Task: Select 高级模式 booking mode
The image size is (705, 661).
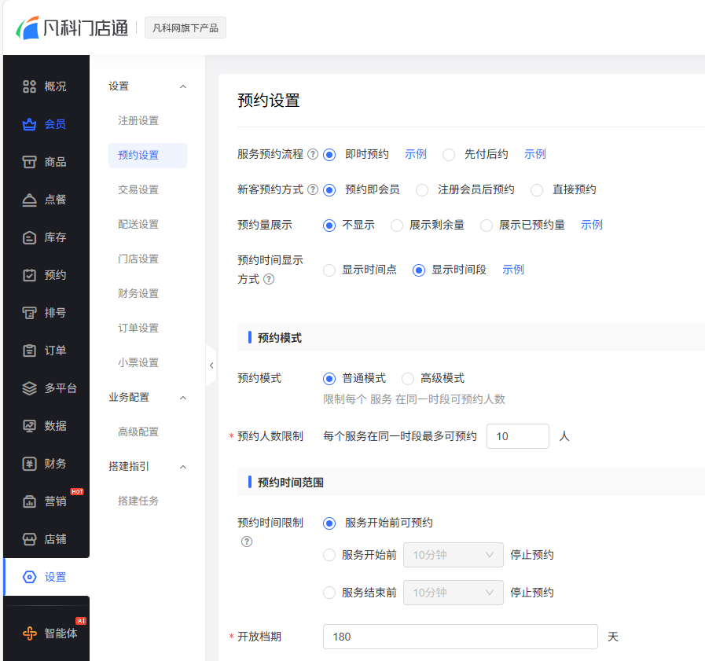Action: point(408,379)
